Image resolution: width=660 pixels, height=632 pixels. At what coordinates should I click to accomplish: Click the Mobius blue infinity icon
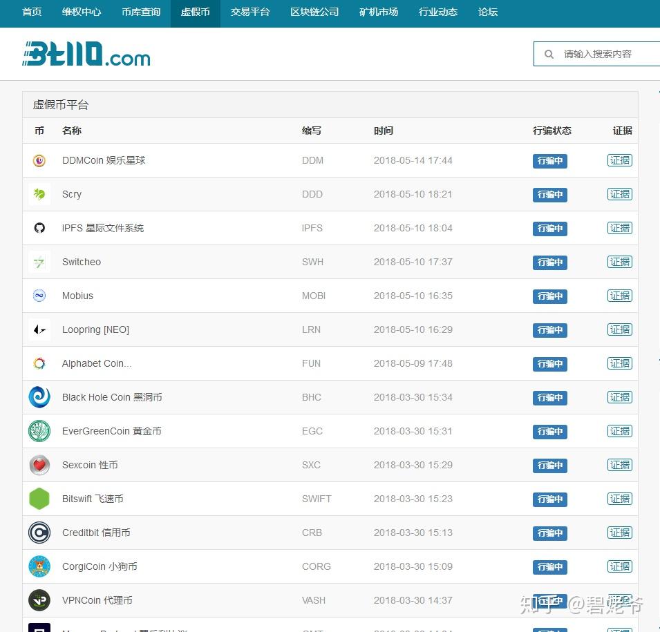click(39, 296)
